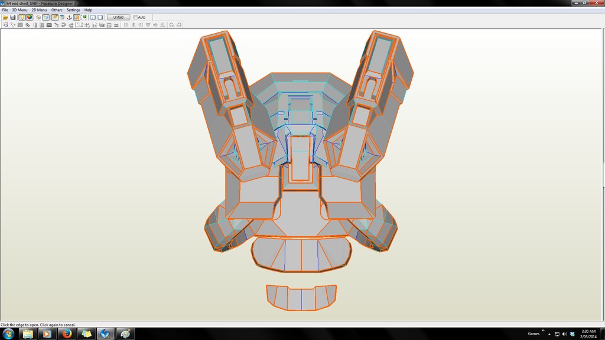Click the second window layout icon

(x=100, y=17)
